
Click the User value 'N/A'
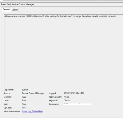click(24, 104)
